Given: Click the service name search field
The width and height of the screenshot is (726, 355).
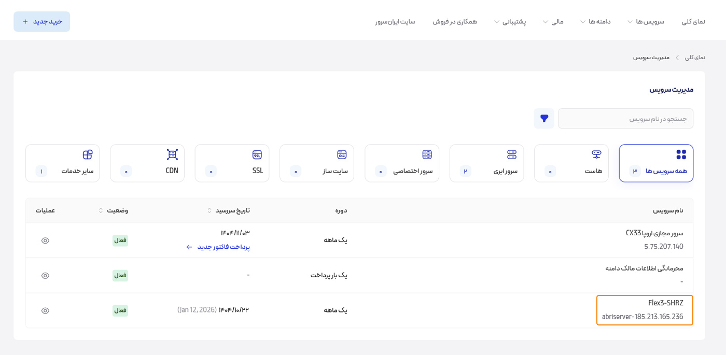Looking at the screenshot, I should 625,119.
